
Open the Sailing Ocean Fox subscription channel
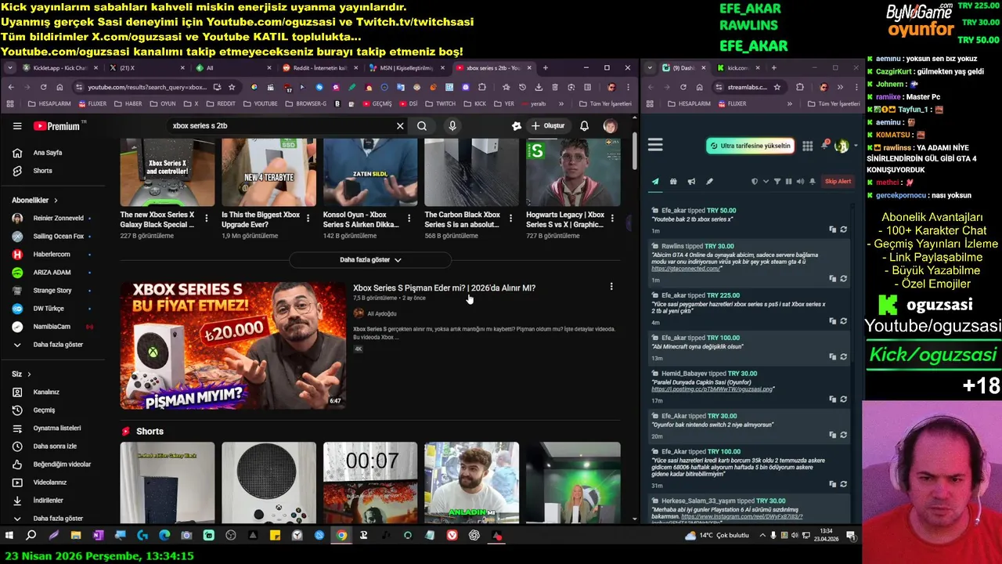click(x=53, y=237)
